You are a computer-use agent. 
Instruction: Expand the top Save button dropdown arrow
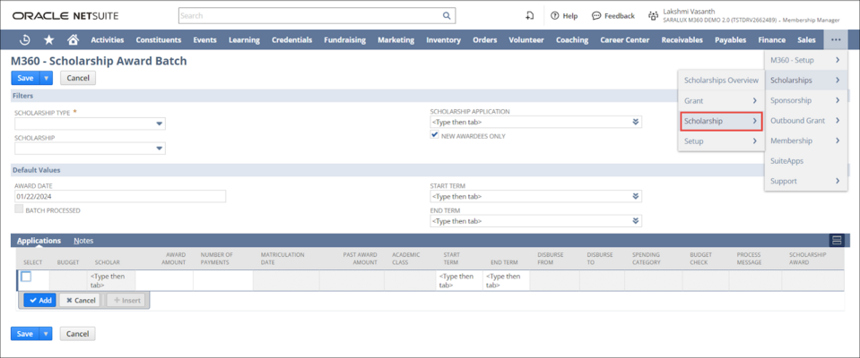47,78
